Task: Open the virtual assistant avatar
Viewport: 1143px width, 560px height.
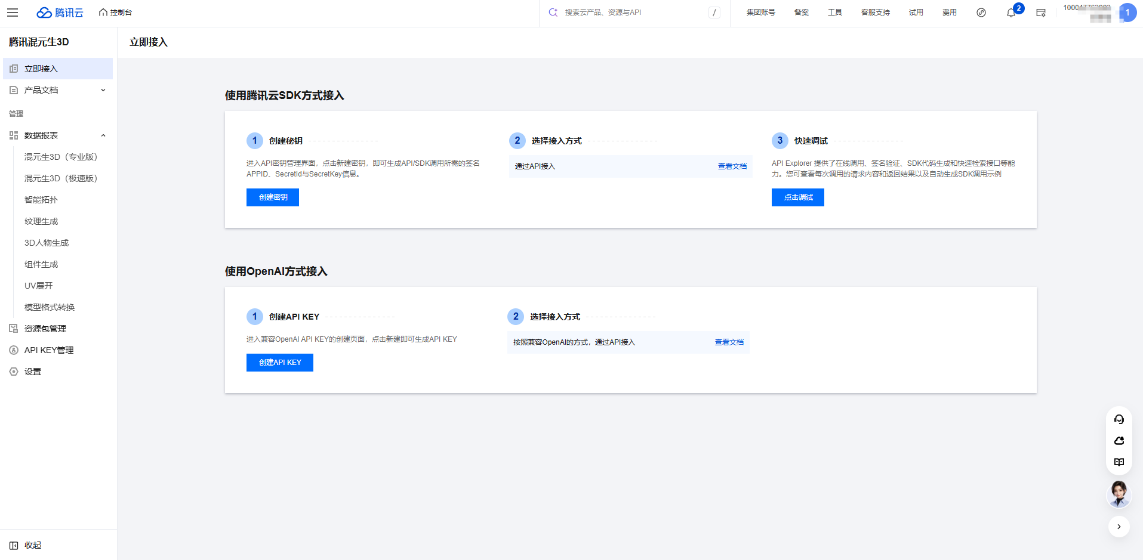Action: coord(1119,494)
